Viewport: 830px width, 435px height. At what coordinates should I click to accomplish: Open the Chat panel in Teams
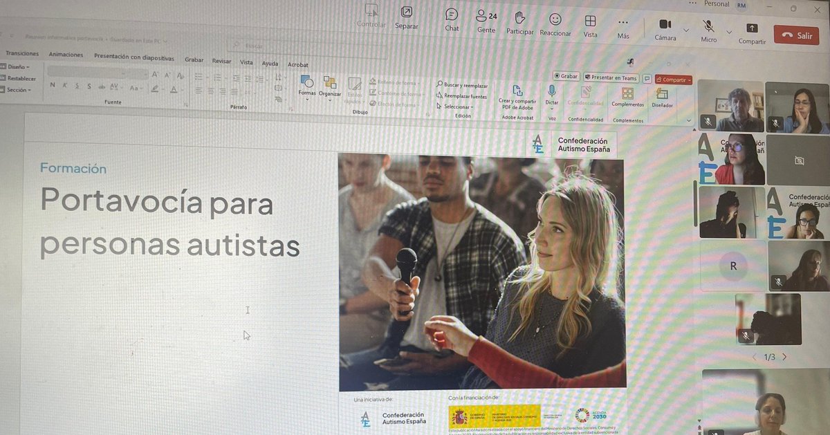click(452, 20)
